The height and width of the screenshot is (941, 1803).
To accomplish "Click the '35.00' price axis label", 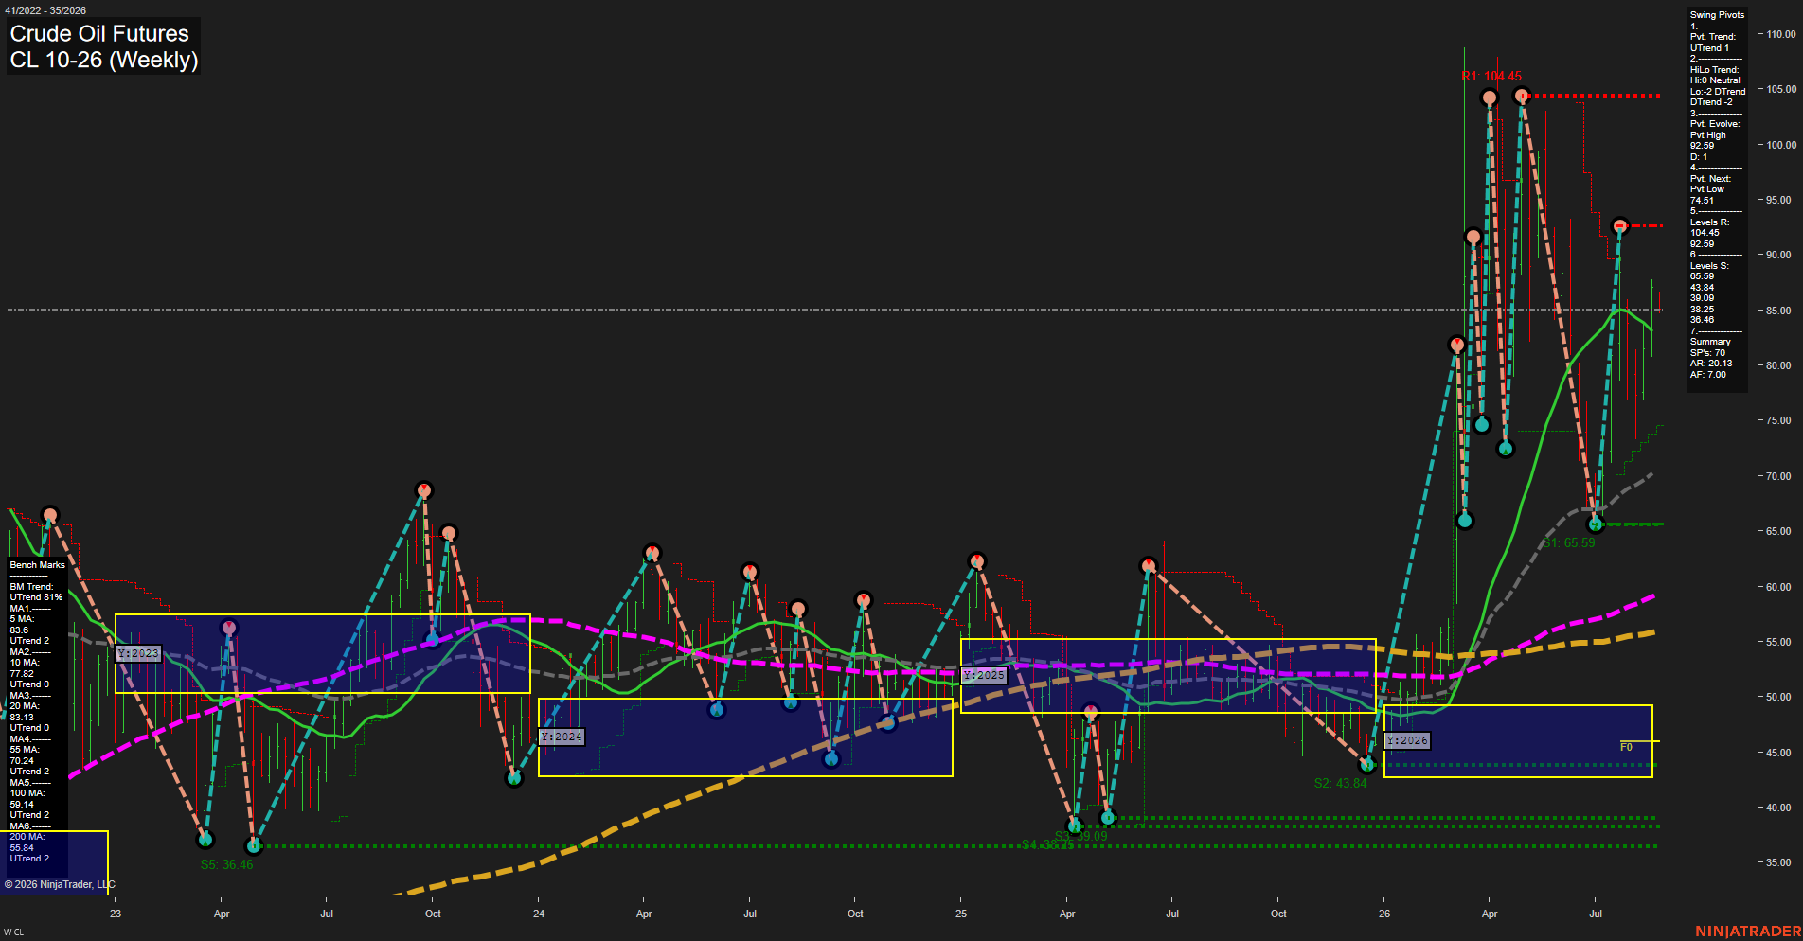I will [1778, 862].
